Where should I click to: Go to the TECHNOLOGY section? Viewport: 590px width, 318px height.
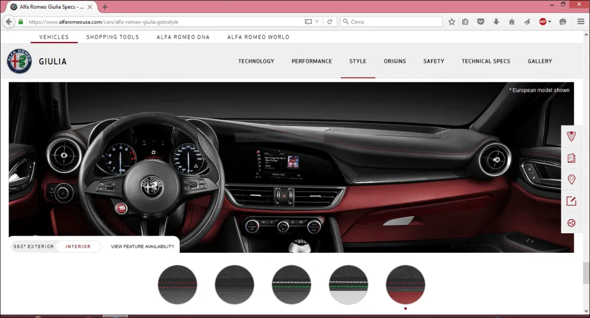click(256, 61)
